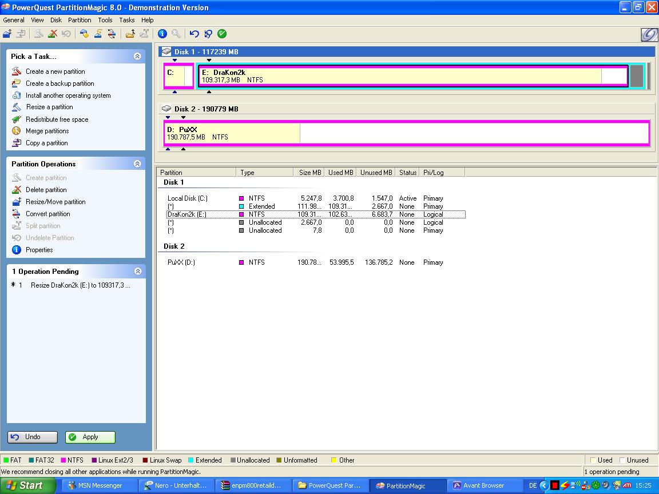Click the Merge partitions toolbar icon

130,34
